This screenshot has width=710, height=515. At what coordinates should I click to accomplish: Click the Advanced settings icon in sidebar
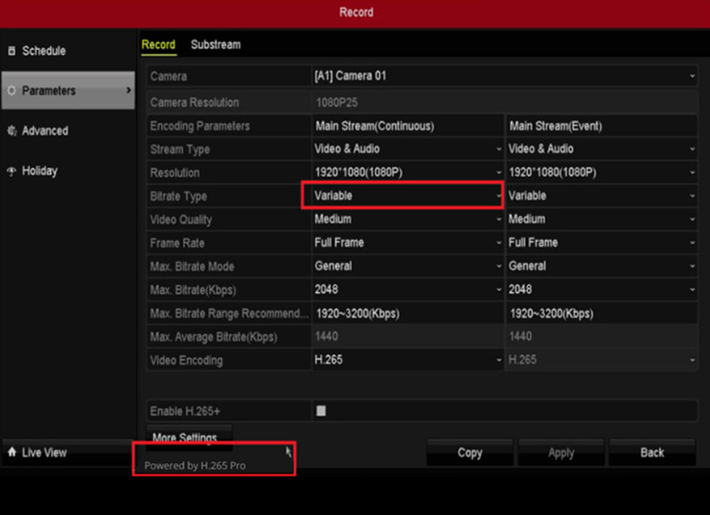click(x=11, y=131)
